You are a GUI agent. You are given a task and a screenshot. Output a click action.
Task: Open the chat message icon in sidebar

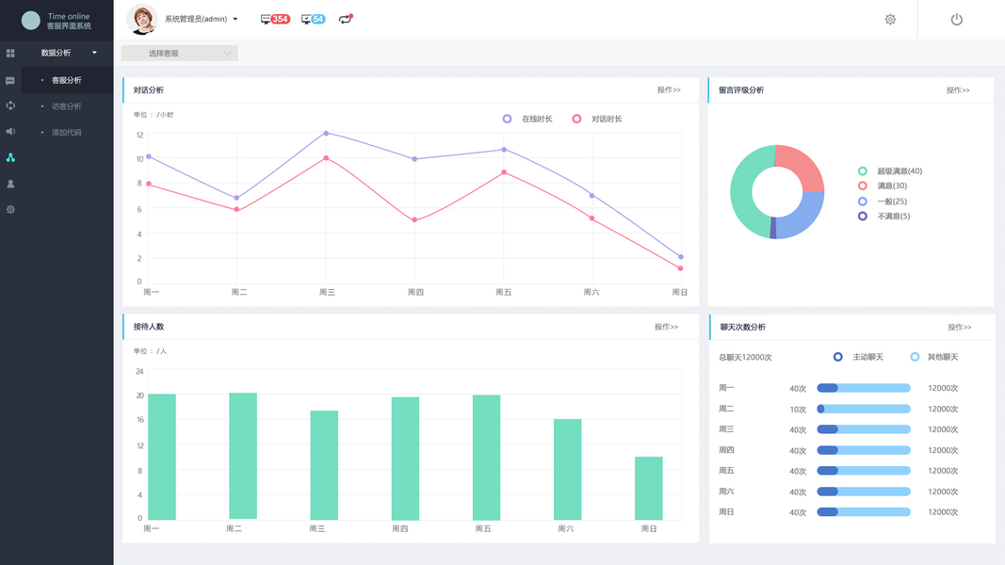tap(10, 81)
